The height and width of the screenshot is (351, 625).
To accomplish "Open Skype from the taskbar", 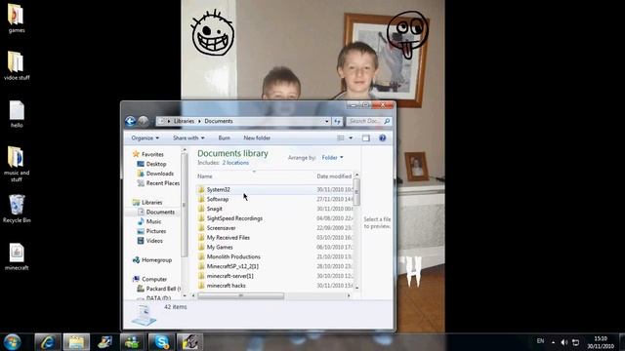I will click(x=161, y=342).
